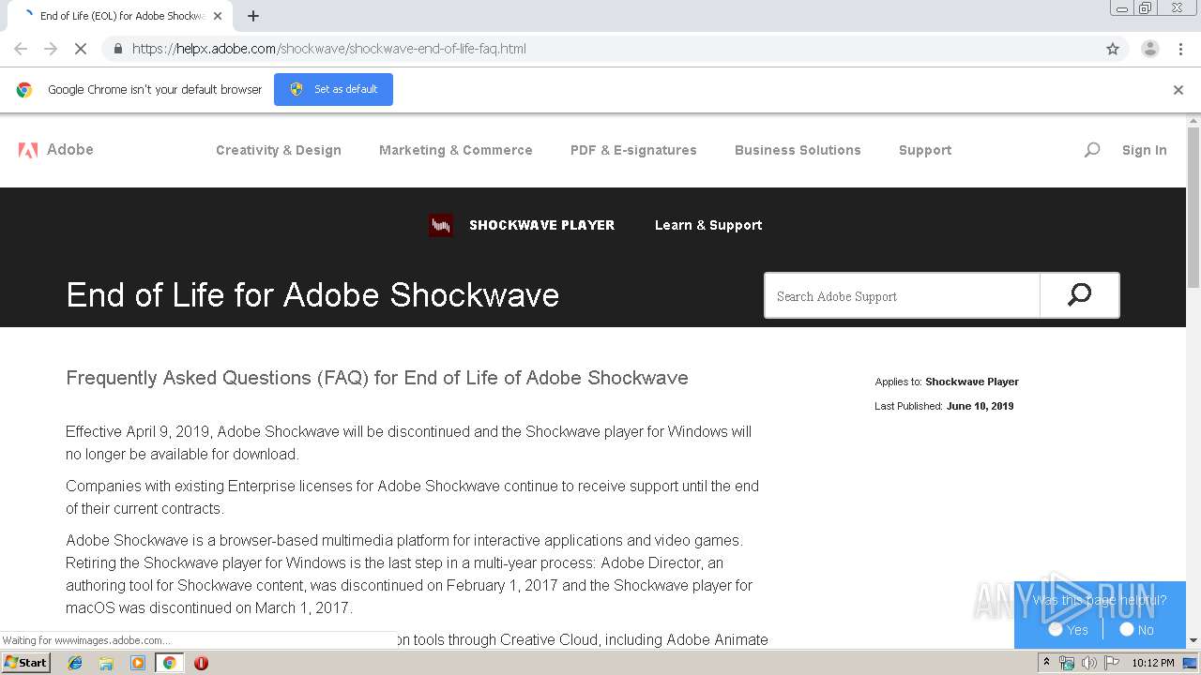This screenshot has height=675, width=1201.
Task: Click the Frequently Asked Questions subheading
Action: tap(377, 378)
